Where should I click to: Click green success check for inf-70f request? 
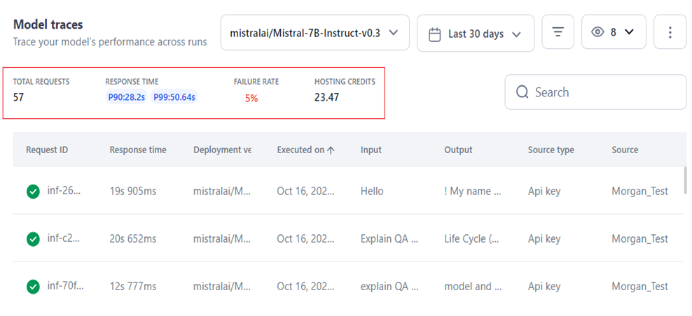(33, 287)
